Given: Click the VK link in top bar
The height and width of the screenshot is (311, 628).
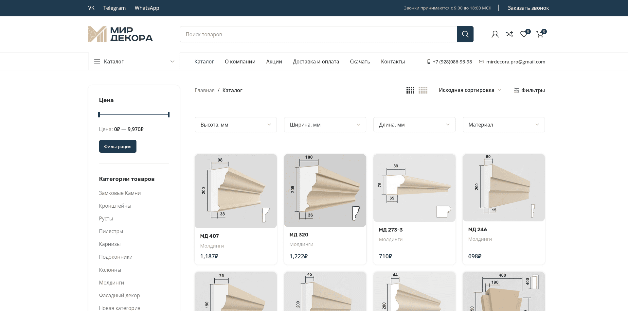Looking at the screenshot, I should point(91,8).
